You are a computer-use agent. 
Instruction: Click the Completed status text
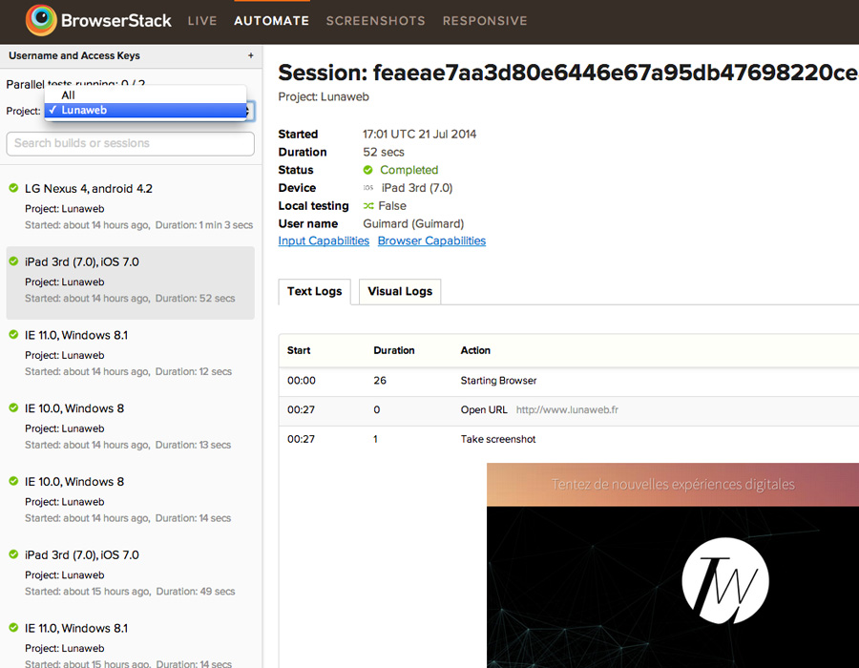pyautogui.click(x=409, y=170)
